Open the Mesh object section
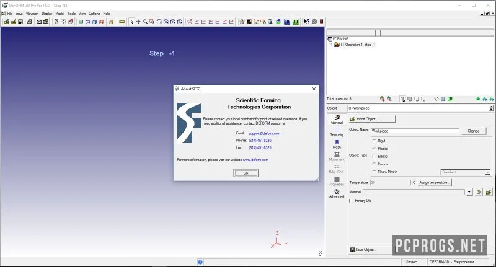The height and width of the screenshot is (267, 496). pyautogui.click(x=337, y=144)
